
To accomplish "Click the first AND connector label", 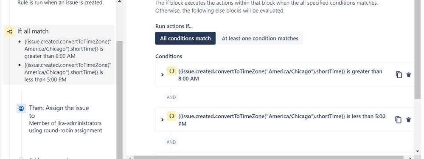I will (171, 97).
